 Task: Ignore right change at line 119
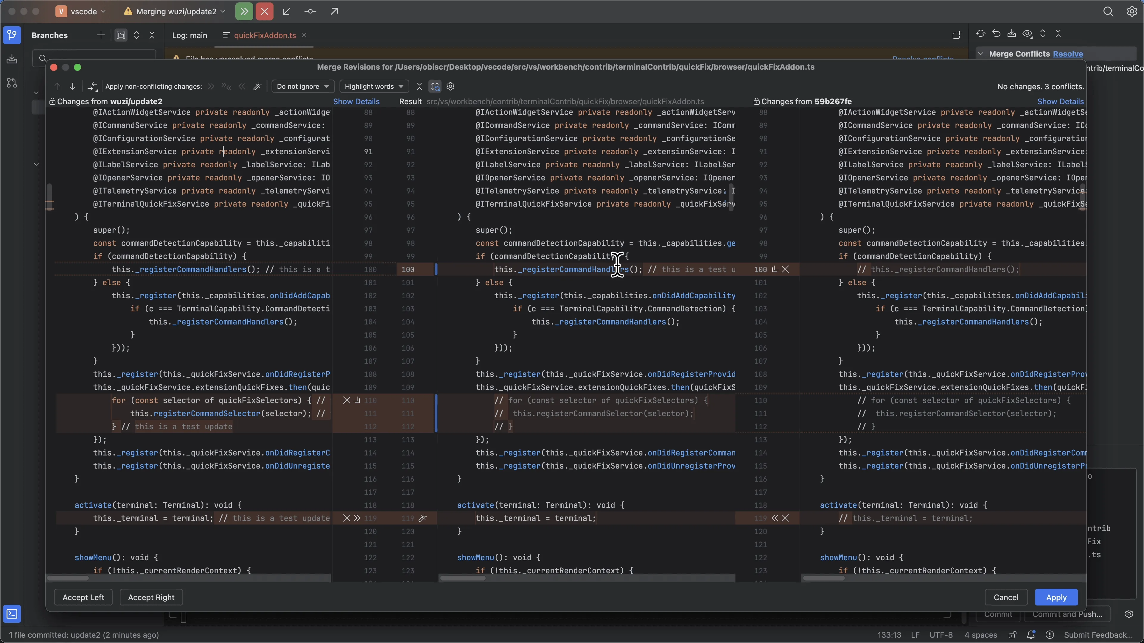[x=785, y=518]
